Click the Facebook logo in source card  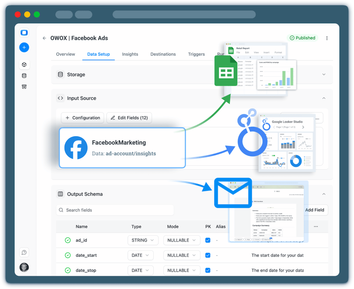coord(76,148)
